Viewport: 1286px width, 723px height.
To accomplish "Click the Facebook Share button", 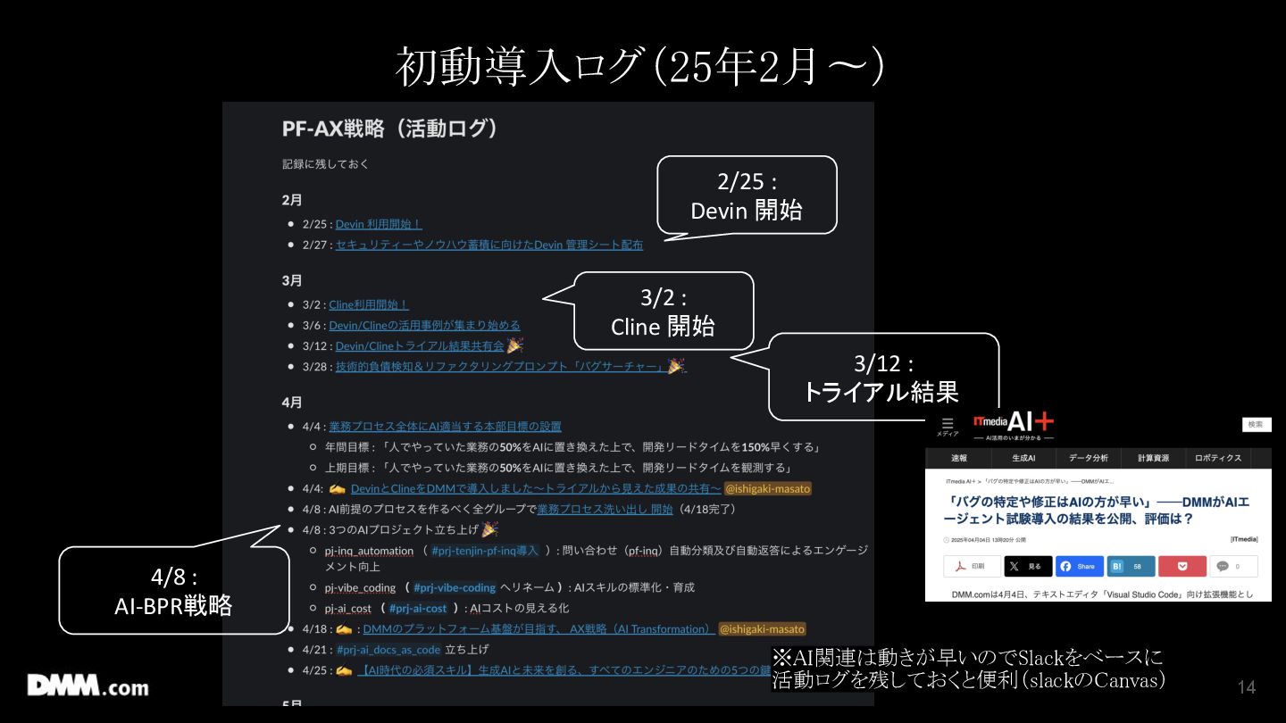I will point(1079,566).
